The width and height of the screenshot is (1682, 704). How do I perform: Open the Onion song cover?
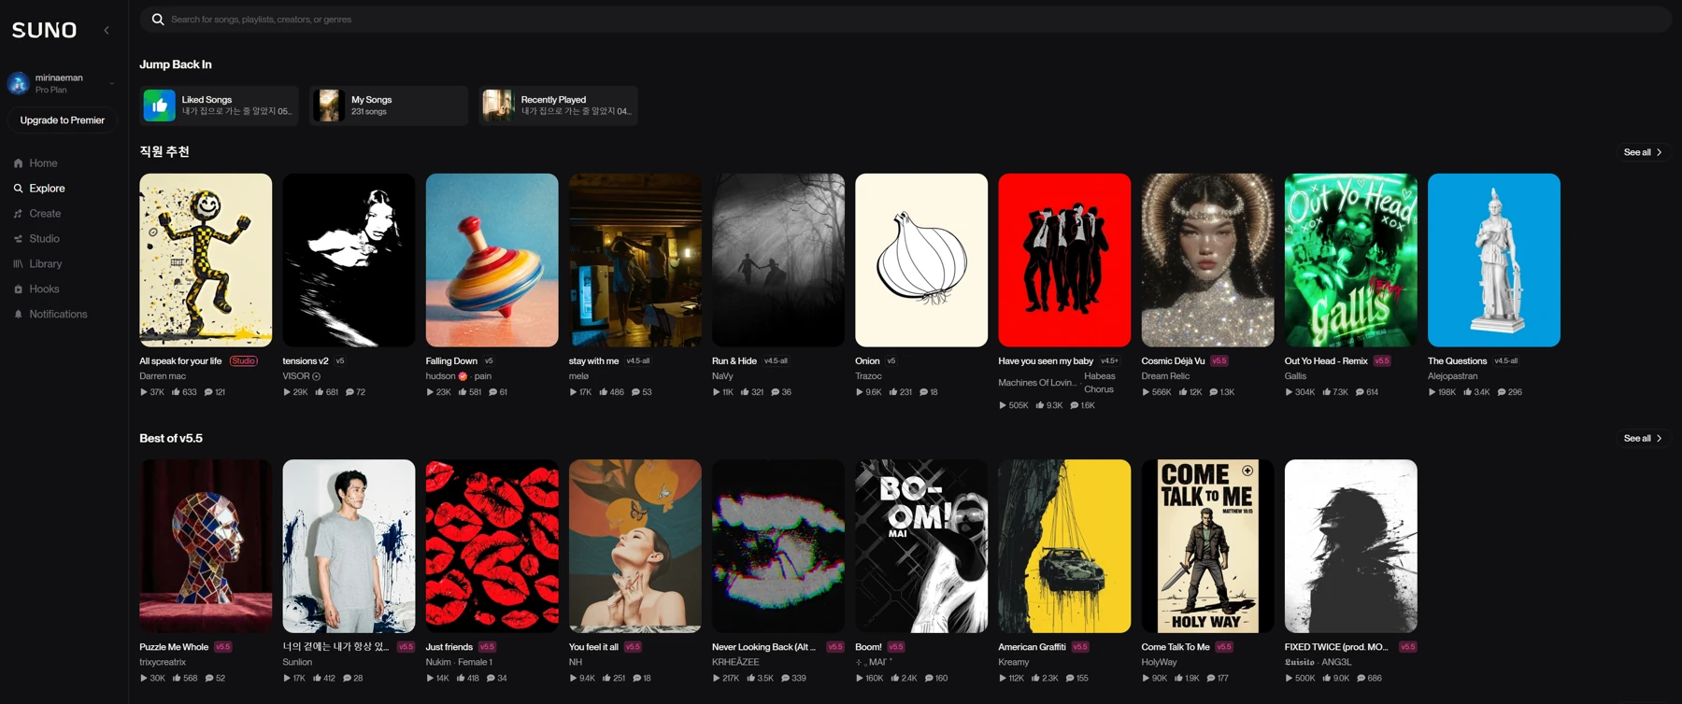pyautogui.click(x=921, y=260)
